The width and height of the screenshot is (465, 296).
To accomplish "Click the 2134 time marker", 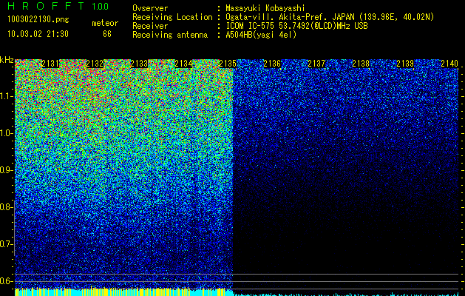I will point(183,64).
